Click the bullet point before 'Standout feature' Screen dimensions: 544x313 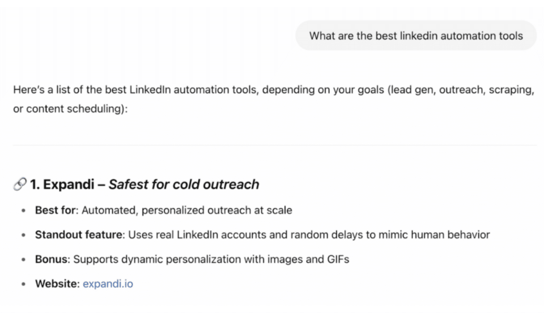[23, 235]
